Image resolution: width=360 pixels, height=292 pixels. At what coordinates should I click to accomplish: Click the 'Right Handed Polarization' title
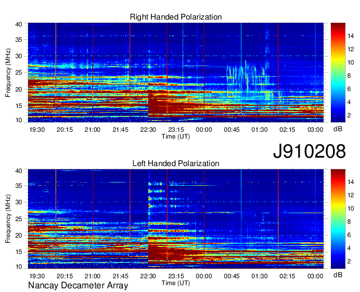(176, 17)
